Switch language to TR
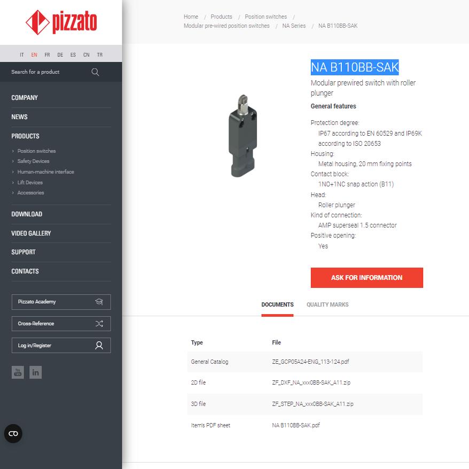Screen dimensions: 469x469 point(99,54)
